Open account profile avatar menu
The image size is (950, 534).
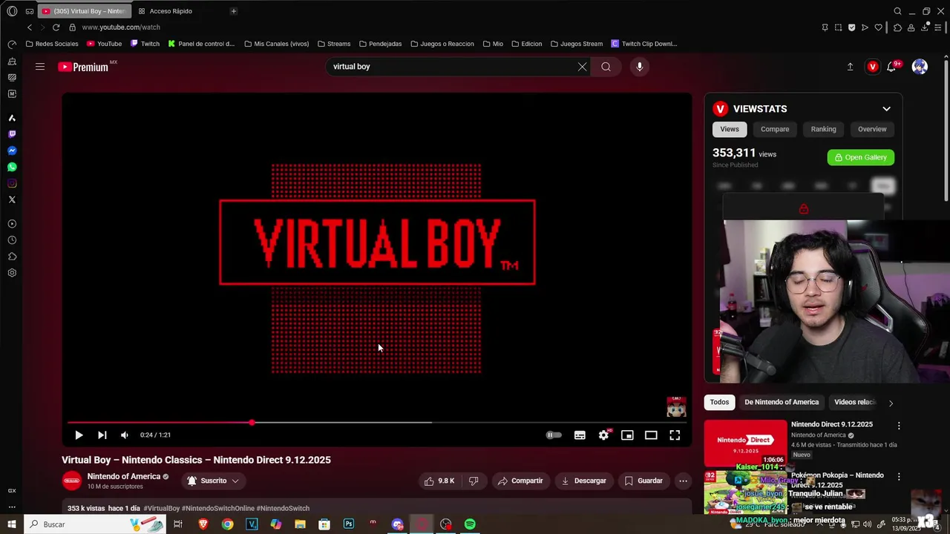pyautogui.click(x=920, y=67)
